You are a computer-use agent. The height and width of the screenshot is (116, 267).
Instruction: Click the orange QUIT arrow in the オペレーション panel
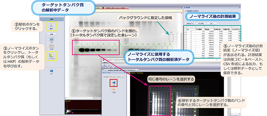click(114, 90)
